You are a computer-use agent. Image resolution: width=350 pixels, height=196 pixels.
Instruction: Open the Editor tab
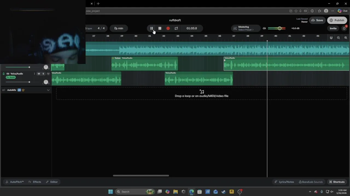(52, 182)
